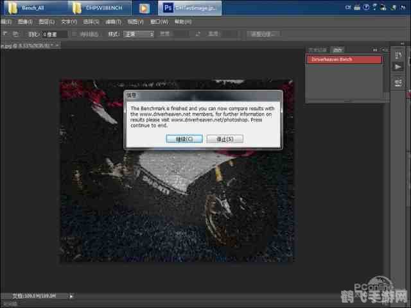Open the 窗口(W) menu
This screenshot has height=308, width=411.
click(157, 22)
